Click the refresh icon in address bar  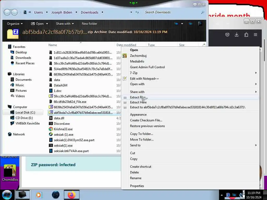[x=137, y=12]
